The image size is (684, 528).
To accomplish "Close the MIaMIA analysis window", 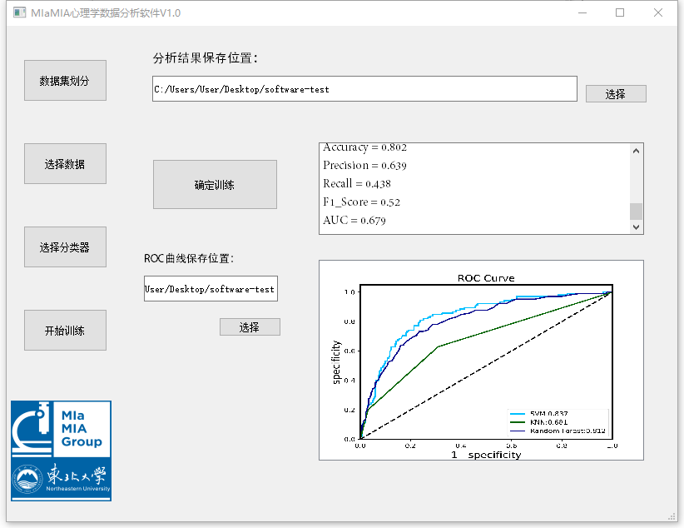I will [x=658, y=13].
